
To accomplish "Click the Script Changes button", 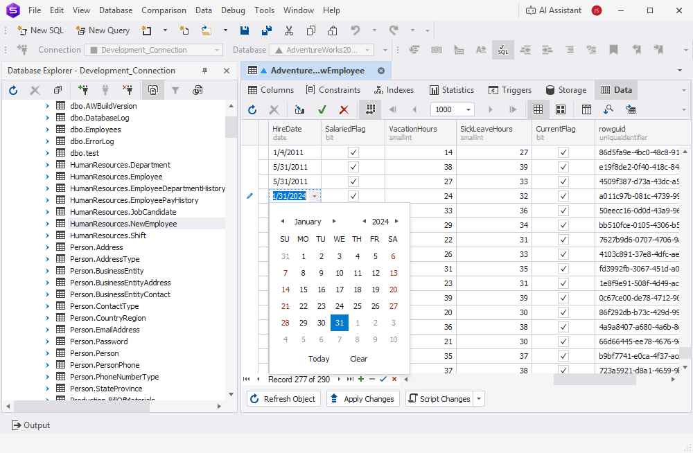I will [439, 399].
